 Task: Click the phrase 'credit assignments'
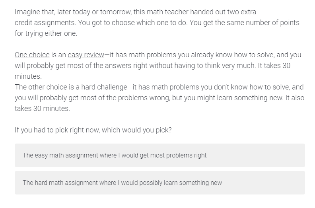(45, 23)
